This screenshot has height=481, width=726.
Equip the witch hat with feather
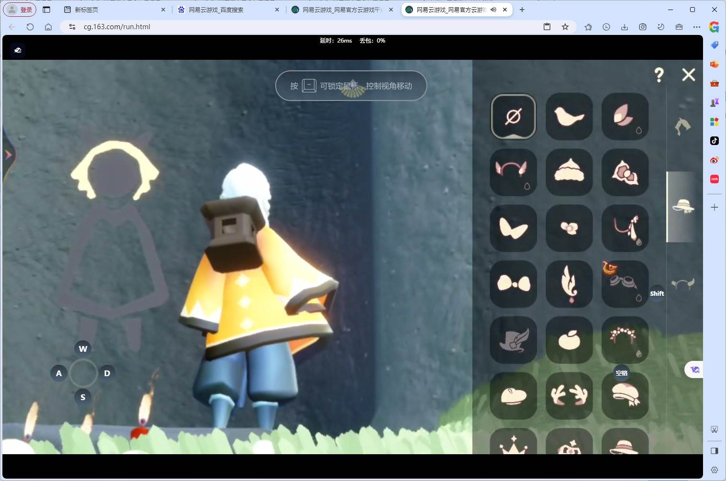point(513,340)
